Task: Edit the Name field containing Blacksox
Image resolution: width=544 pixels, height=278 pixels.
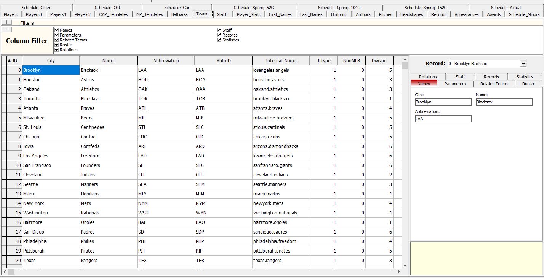Action: (x=504, y=102)
